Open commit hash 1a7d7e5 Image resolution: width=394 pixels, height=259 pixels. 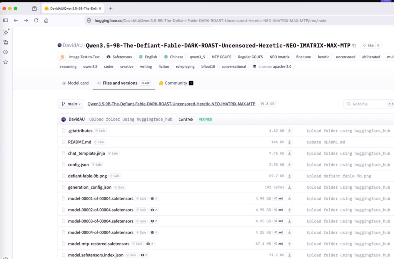[x=186, y=120]
